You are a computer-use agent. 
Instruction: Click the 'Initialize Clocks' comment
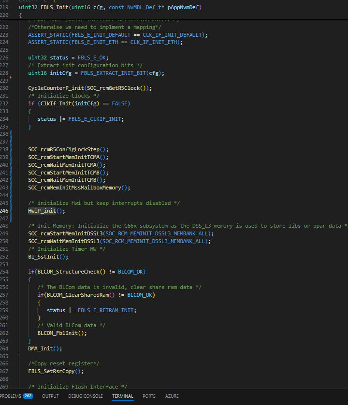point(63,96)
